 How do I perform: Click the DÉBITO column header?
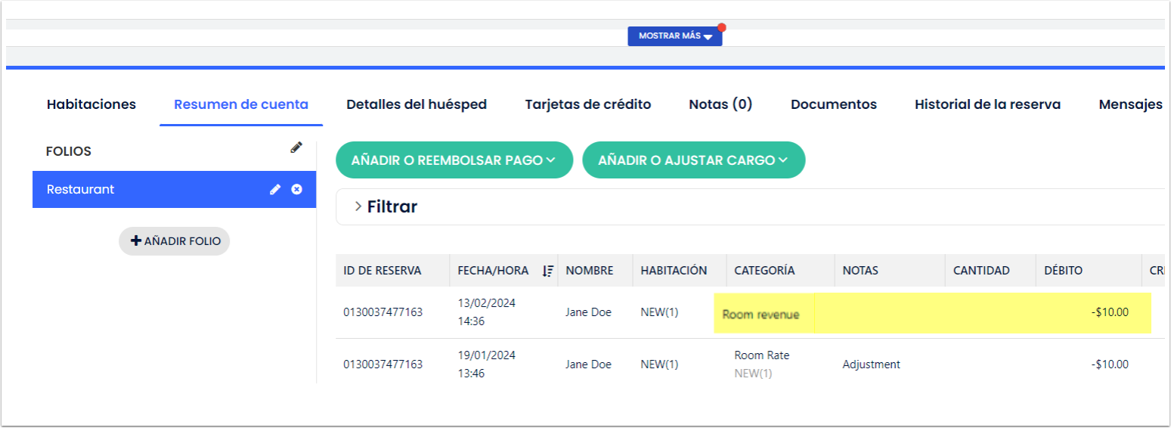click(x=1063, y=271)
